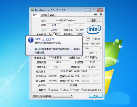Click the pixel fillrate 0.7 G 像素/秒 field
Screen dimensions: 137x107
[55, 57]
